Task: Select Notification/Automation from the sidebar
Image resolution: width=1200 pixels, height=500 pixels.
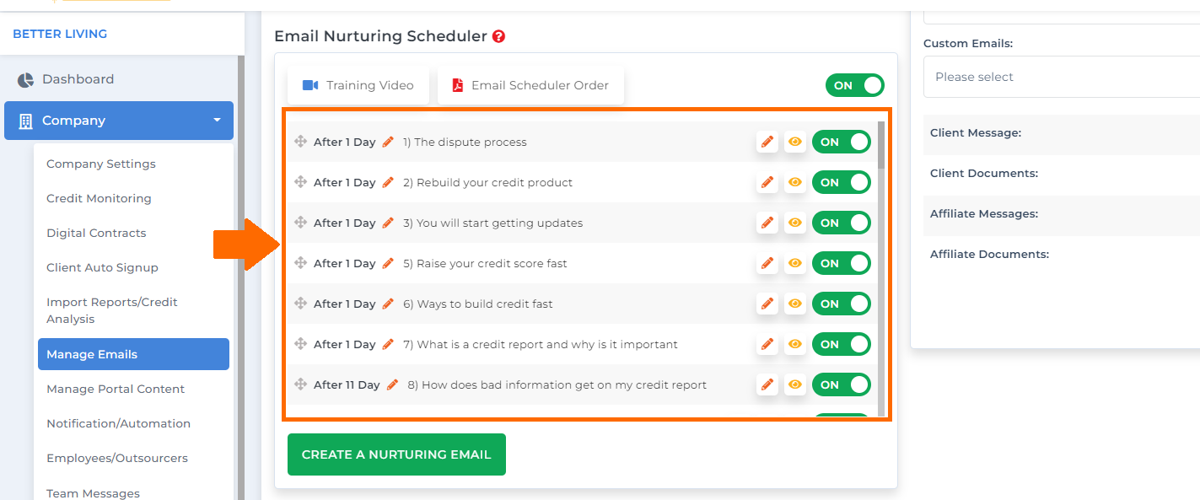Action: (118, 423)
